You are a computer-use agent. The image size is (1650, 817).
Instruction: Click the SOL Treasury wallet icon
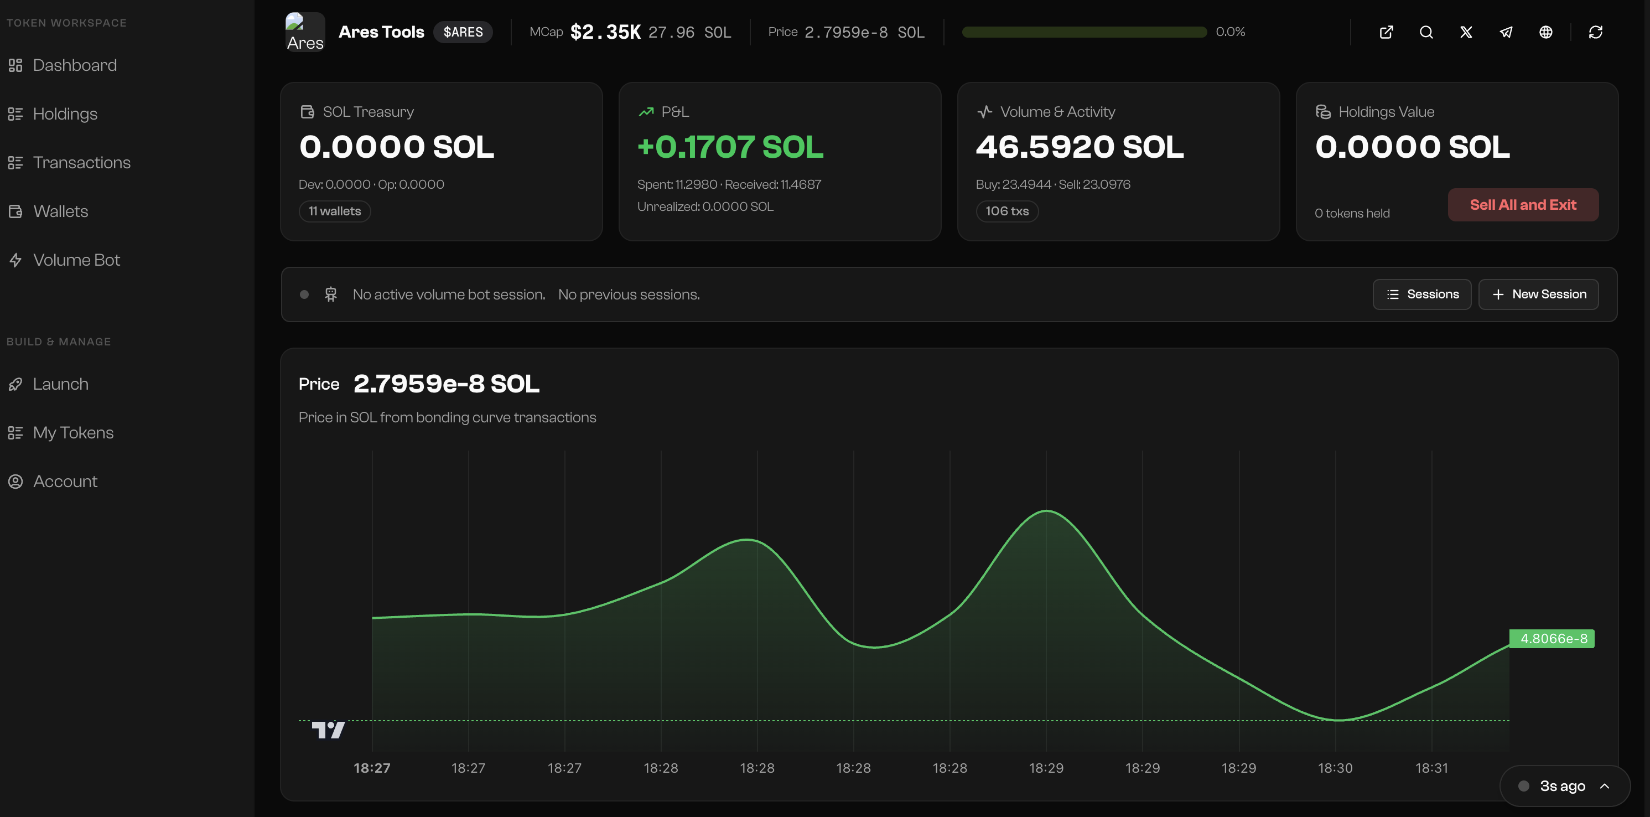pos(308,112)
